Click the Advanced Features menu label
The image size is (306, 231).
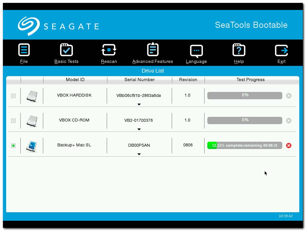tap(153, 61)
